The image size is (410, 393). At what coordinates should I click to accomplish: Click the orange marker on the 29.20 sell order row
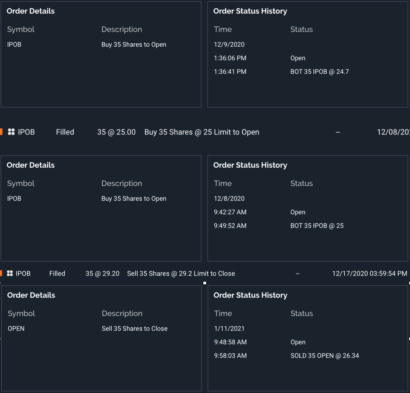[1, 273]
